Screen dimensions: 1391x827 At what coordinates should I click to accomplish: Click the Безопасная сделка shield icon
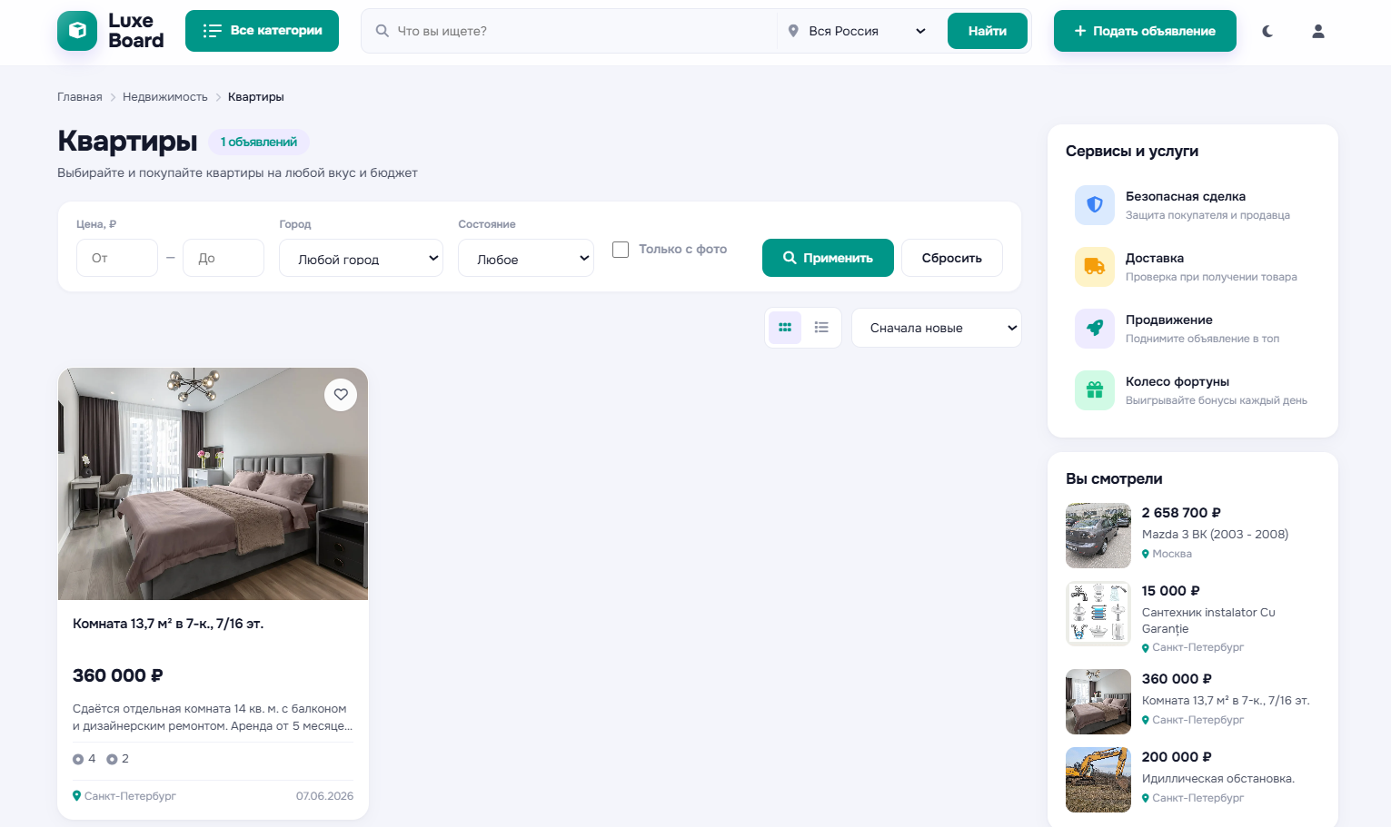coord(1095,205)
